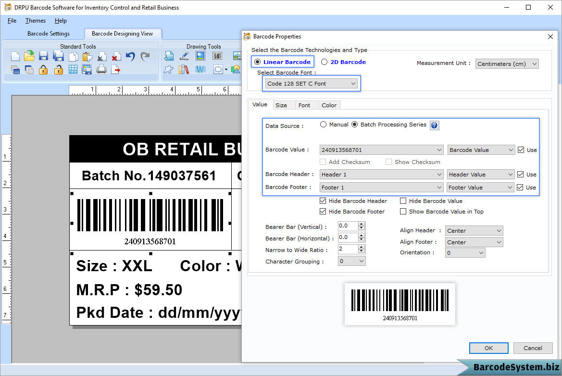Insert a barcode with Barcode tool
Image resolution: width=562 pixels, height=376 pixels.
(217, 56)
